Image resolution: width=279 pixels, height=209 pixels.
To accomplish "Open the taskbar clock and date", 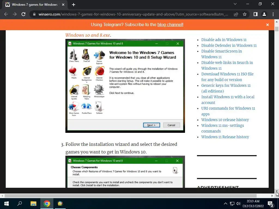I will 253,204.
